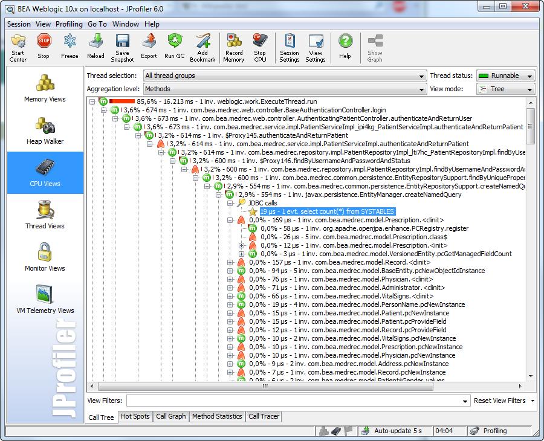The width and height of the screenshot is (544, 441).
Task: Switch to Method Statistics tab
Action: 217,416
